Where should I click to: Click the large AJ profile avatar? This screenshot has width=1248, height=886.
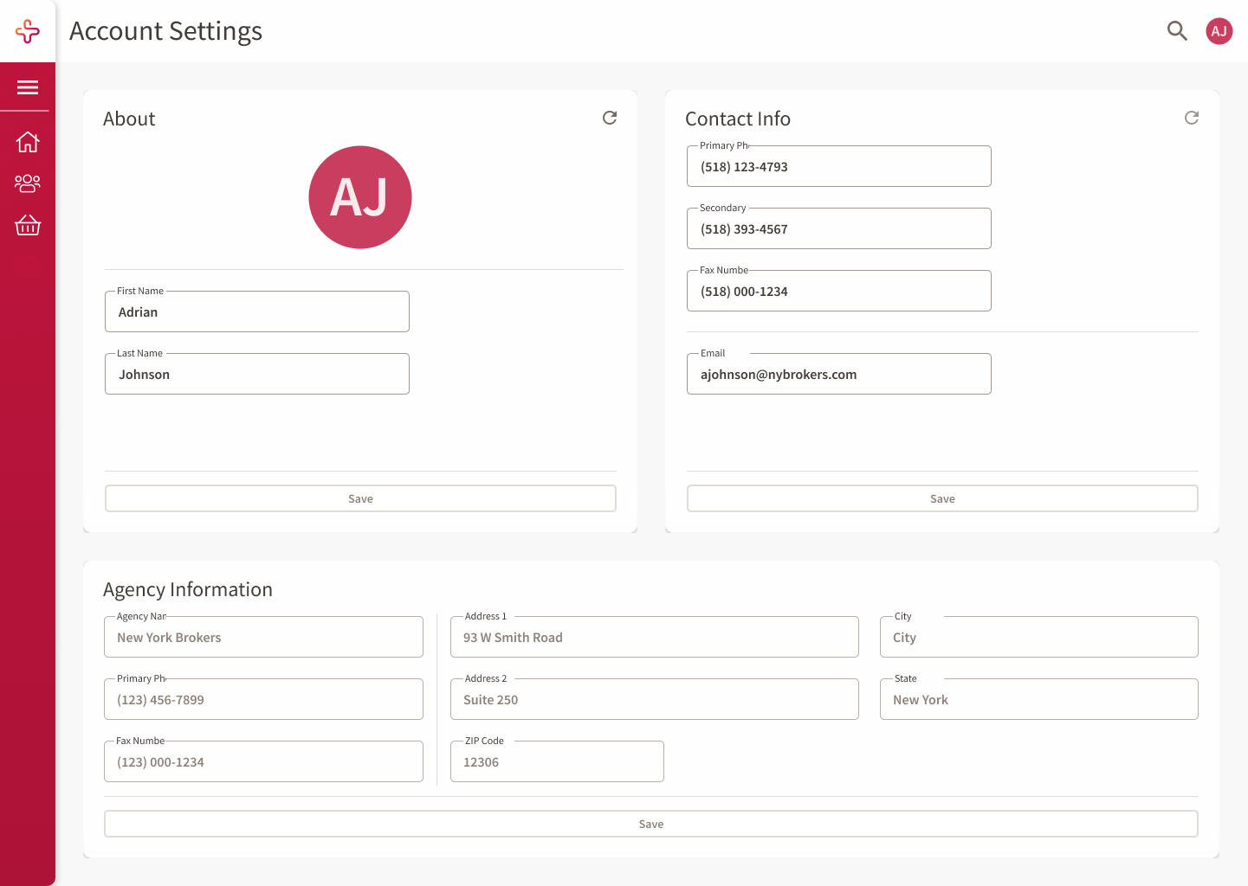(360, 197)
